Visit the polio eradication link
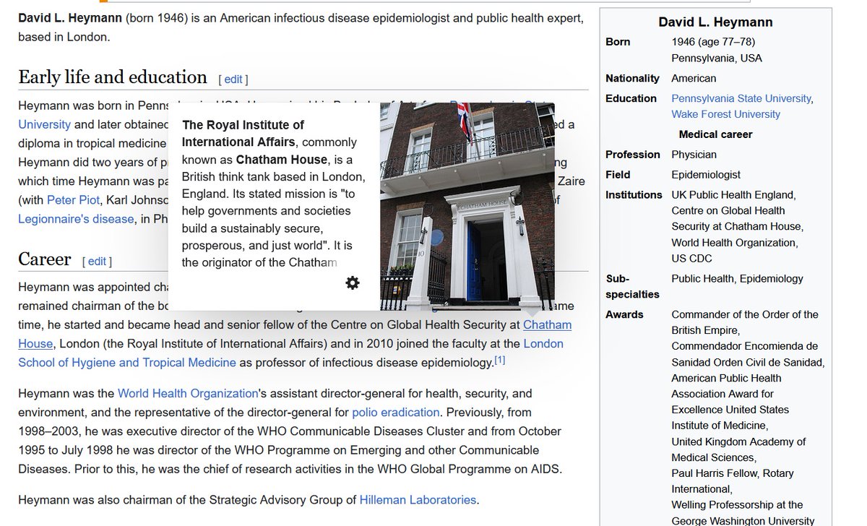867x526 pixels. 395,413
